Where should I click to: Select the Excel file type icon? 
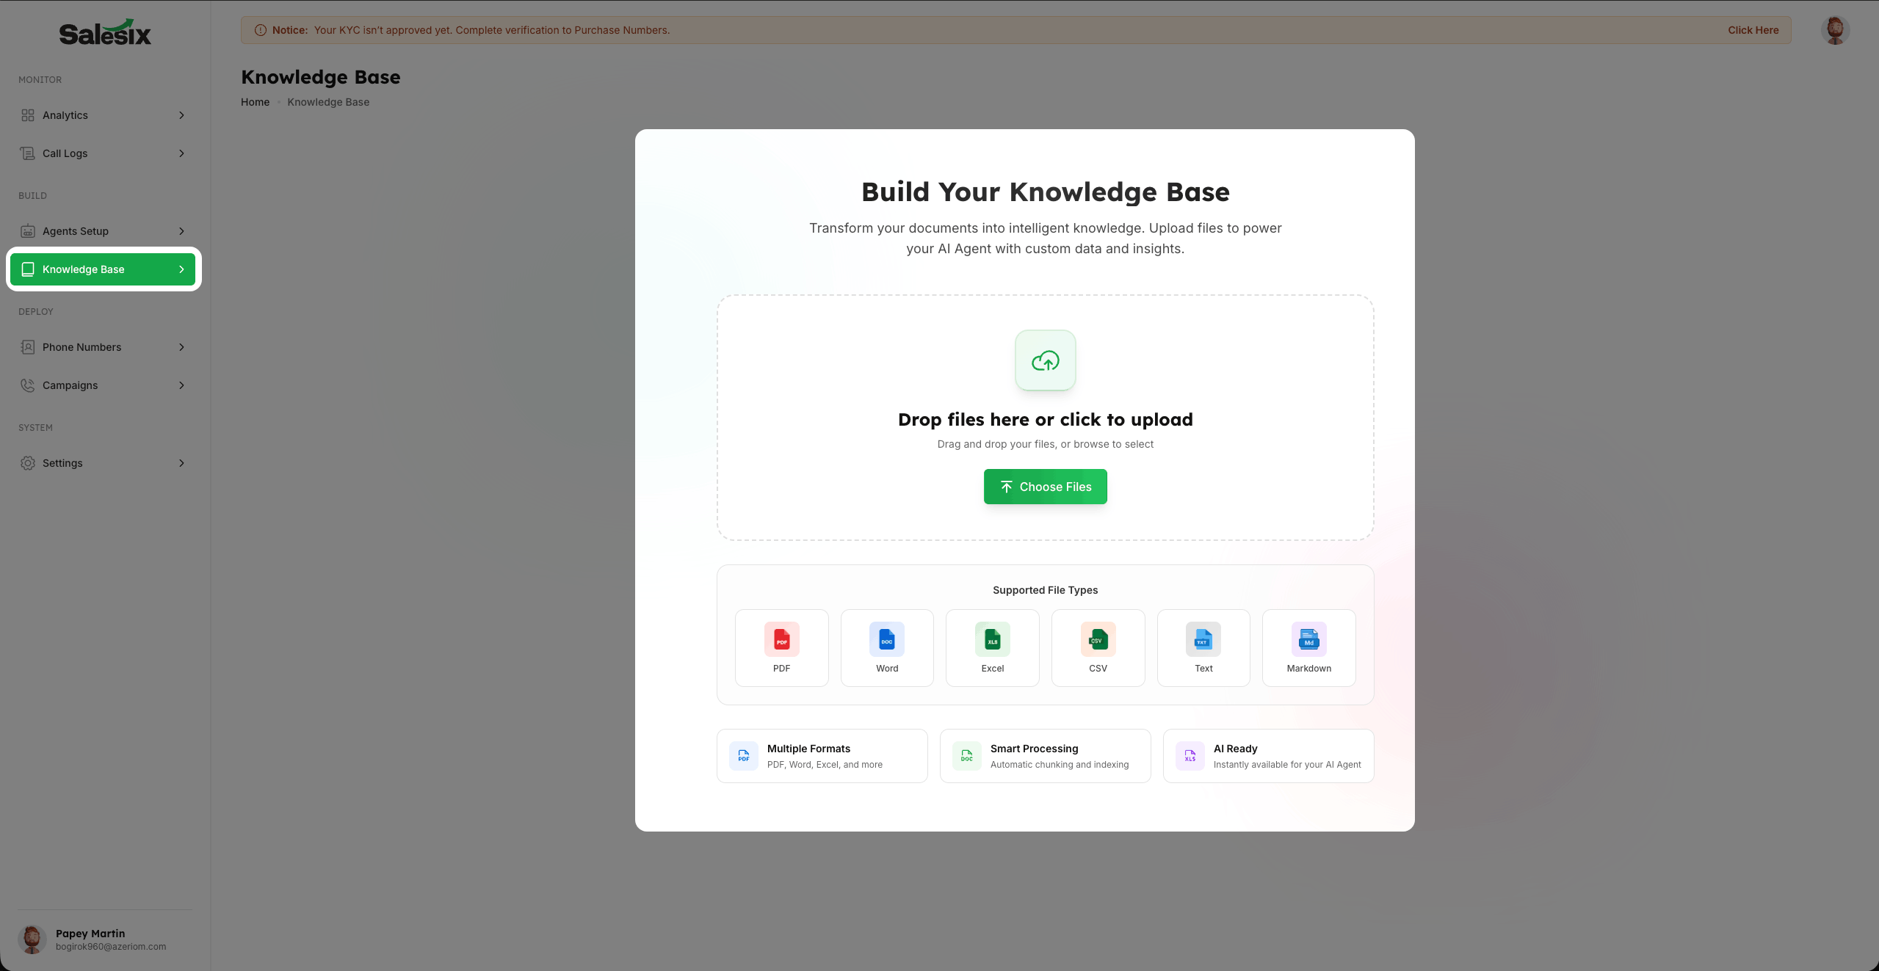992,639
